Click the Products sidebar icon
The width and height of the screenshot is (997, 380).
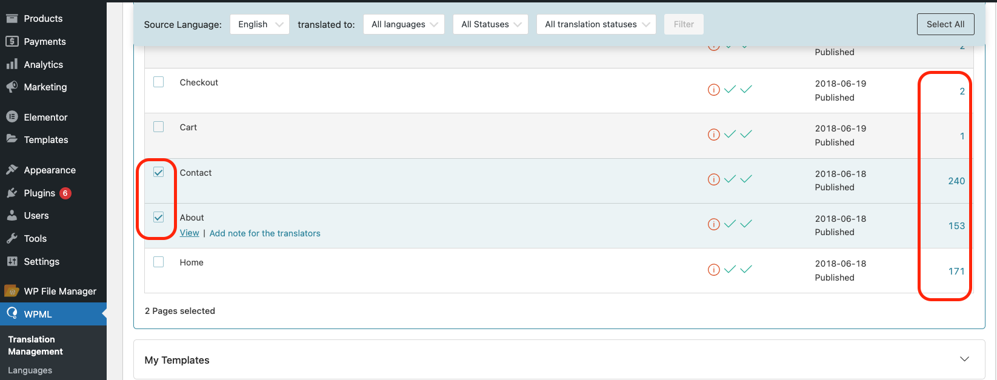pos(12,18)
